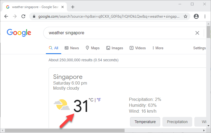The height and width of the screenshot is (133, 211).
Task: Switch to the Images tab
Action: pyautogui.click(x=115, y=48)
